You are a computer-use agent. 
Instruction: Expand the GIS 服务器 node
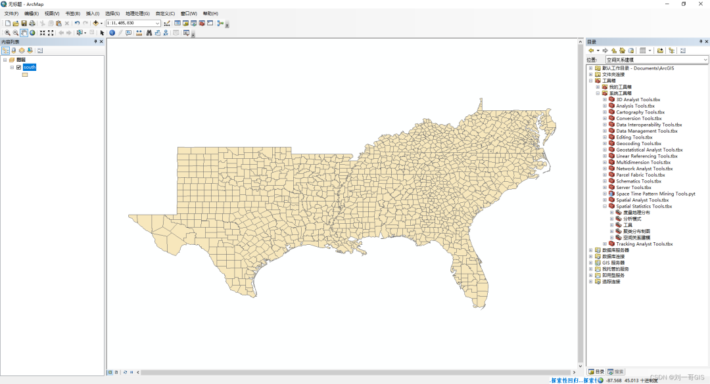(x=590, y=263)
